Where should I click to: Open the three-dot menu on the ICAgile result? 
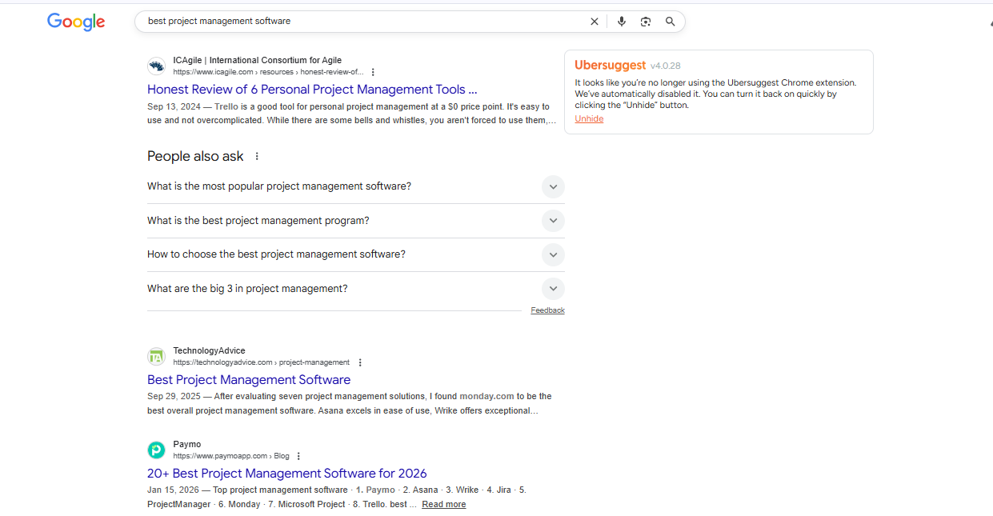point(373,71)
